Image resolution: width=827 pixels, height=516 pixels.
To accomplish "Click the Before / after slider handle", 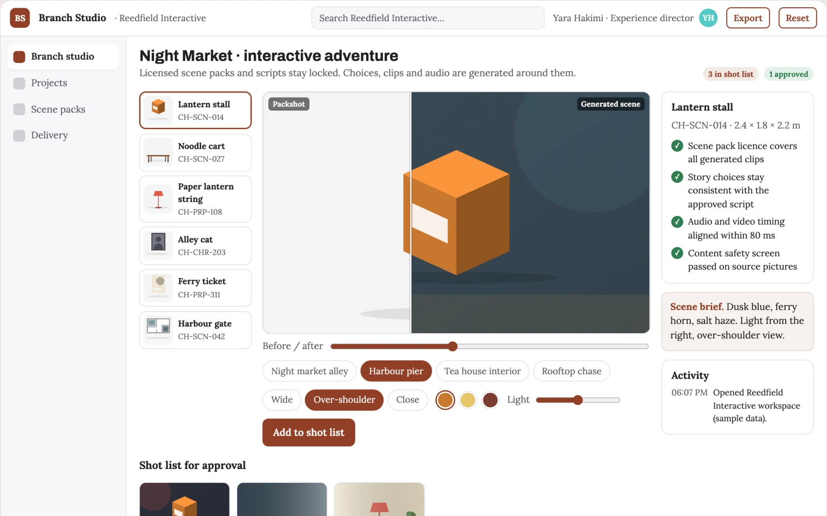I will (x=453, y=346).
